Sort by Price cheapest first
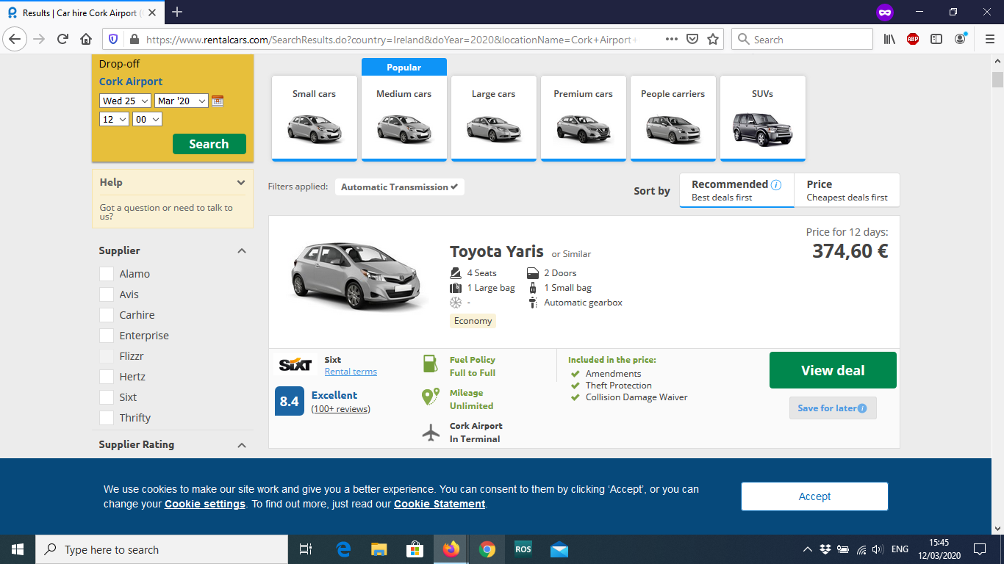The image size is (1004, 564). [x=847, y=190]
